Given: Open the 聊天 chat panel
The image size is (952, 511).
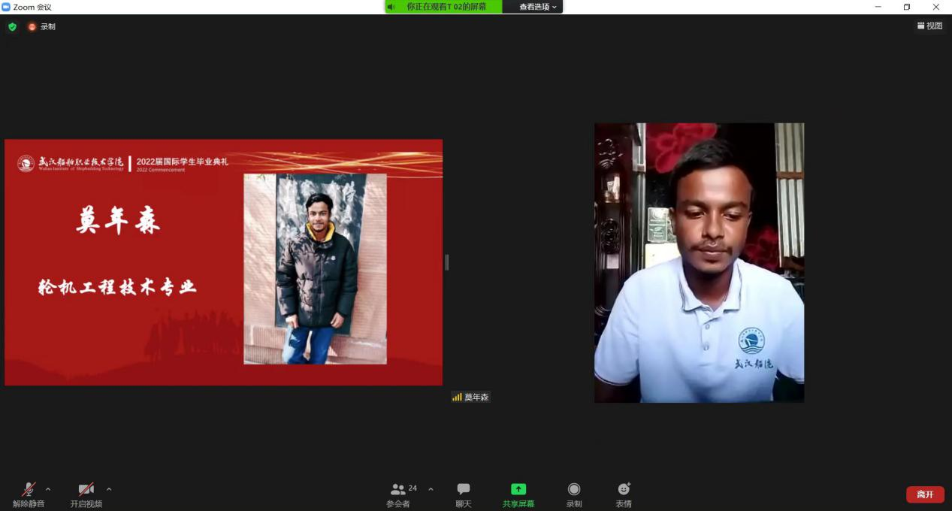Looking at the screenshot, I should (x=464, y=495).
